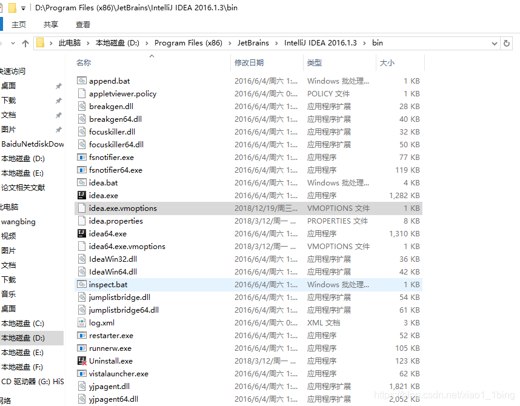Expand chevron after Program Files (x86)
The width and height of the screenshot is (520, 406).
(230, 43)
